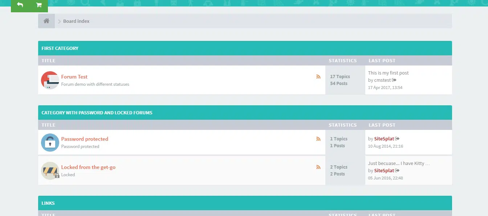Click the Forum Test forum icon
This screenshot has width=488, height=216.
pyautogui.click(x=50, y=80)
